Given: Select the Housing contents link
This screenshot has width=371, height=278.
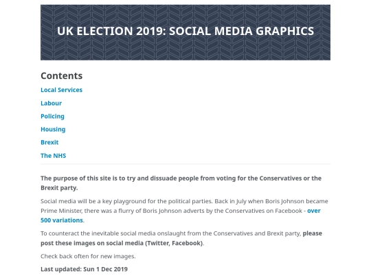Looking at the screenshot, I should pos(53,129).
